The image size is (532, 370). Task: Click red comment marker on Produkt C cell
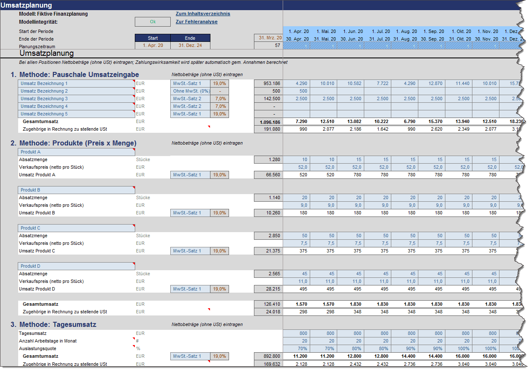pyautogui.click(x=134, y=226)
